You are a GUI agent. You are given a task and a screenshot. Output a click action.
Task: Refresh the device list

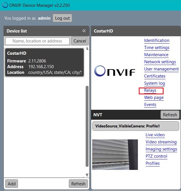tap(78, 184)
